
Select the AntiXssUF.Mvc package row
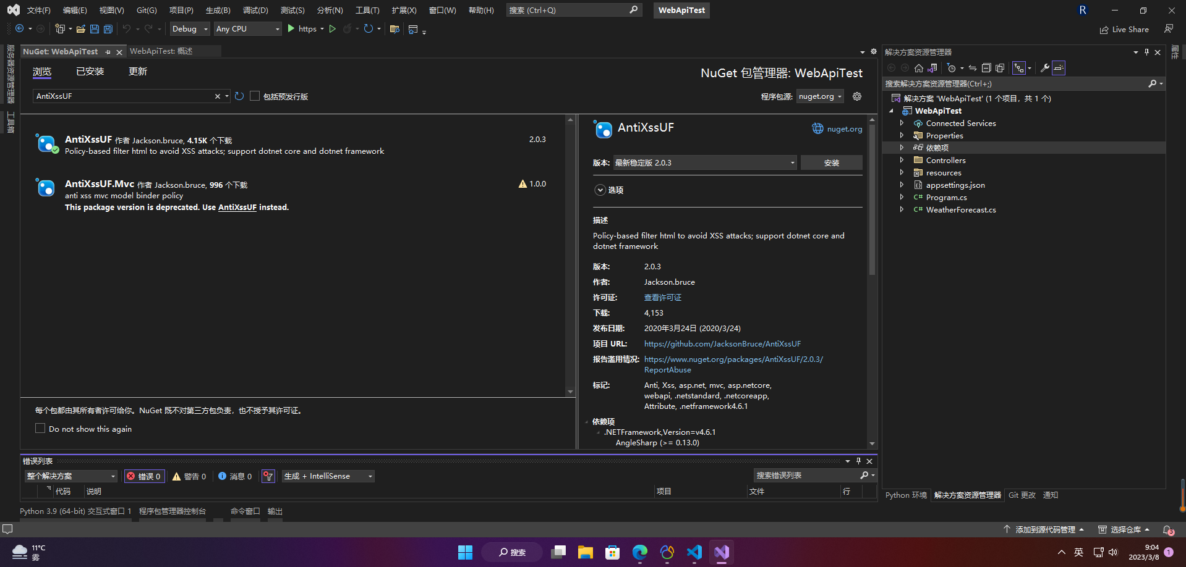coord(293,195)
